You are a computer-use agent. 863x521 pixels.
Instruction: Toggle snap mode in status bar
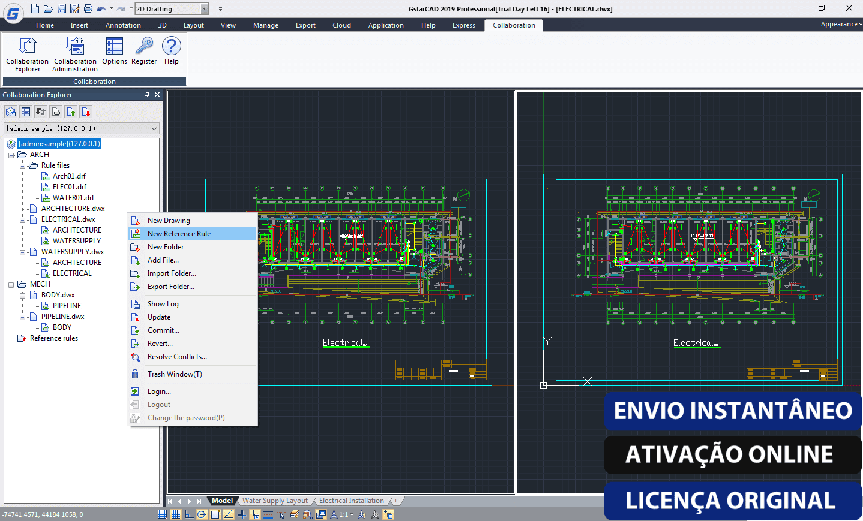pos(163,514)
